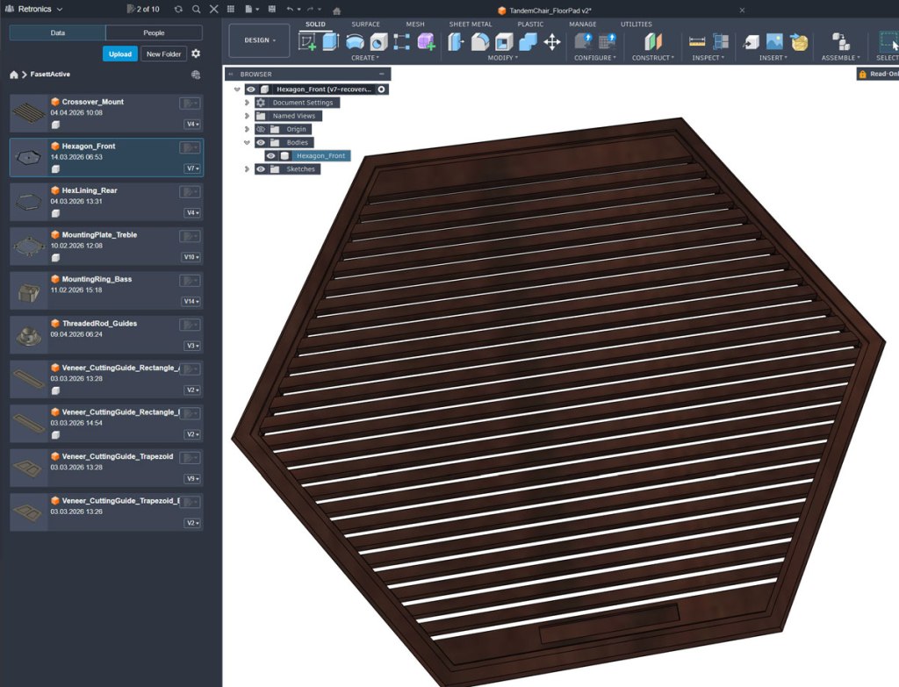Screen dimensions: 899x687
Task: Expand the Sketches folder in browser
Action: click(x=248, y=169)
